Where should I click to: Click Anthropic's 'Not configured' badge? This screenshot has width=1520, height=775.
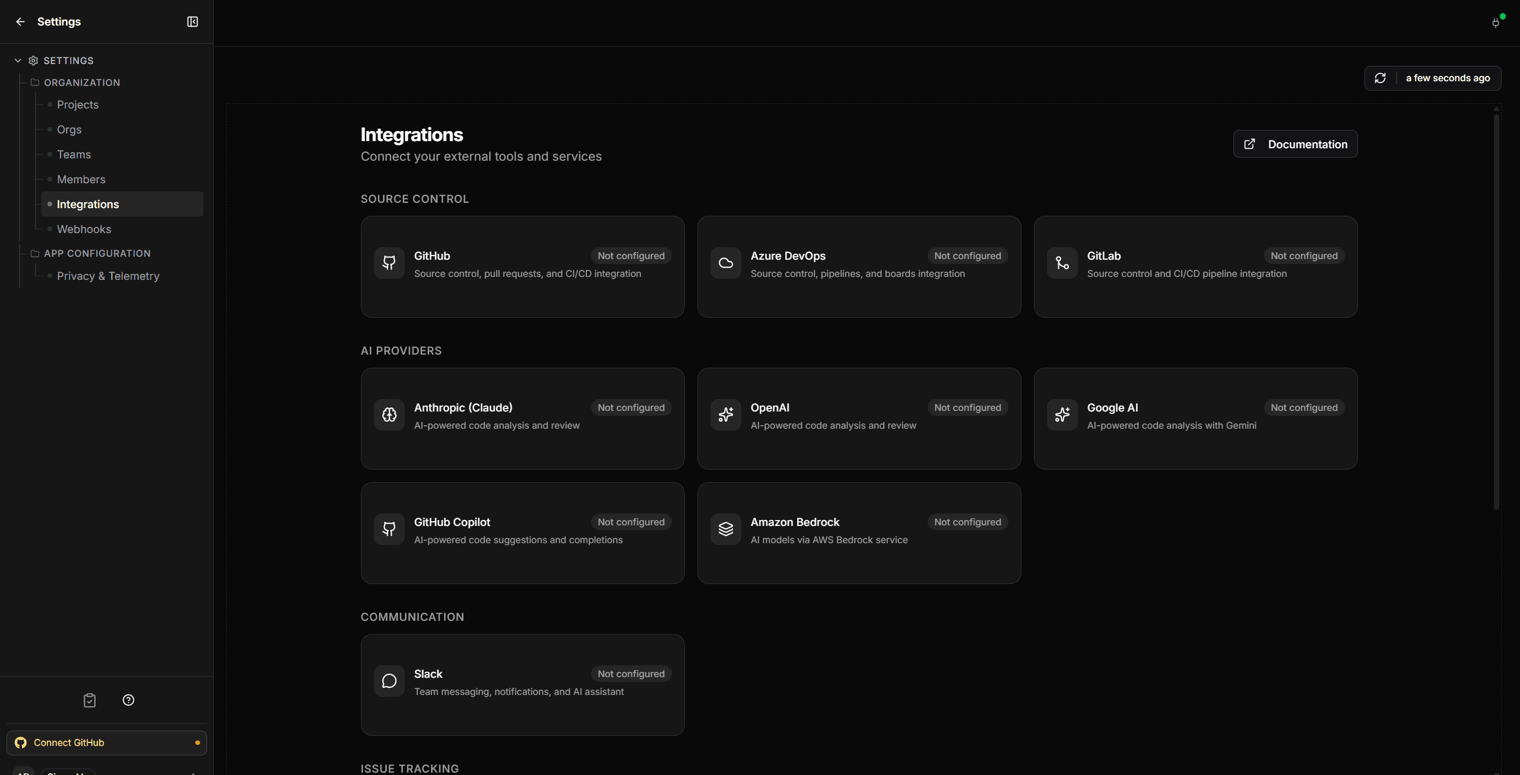click(x=631, y=407)
